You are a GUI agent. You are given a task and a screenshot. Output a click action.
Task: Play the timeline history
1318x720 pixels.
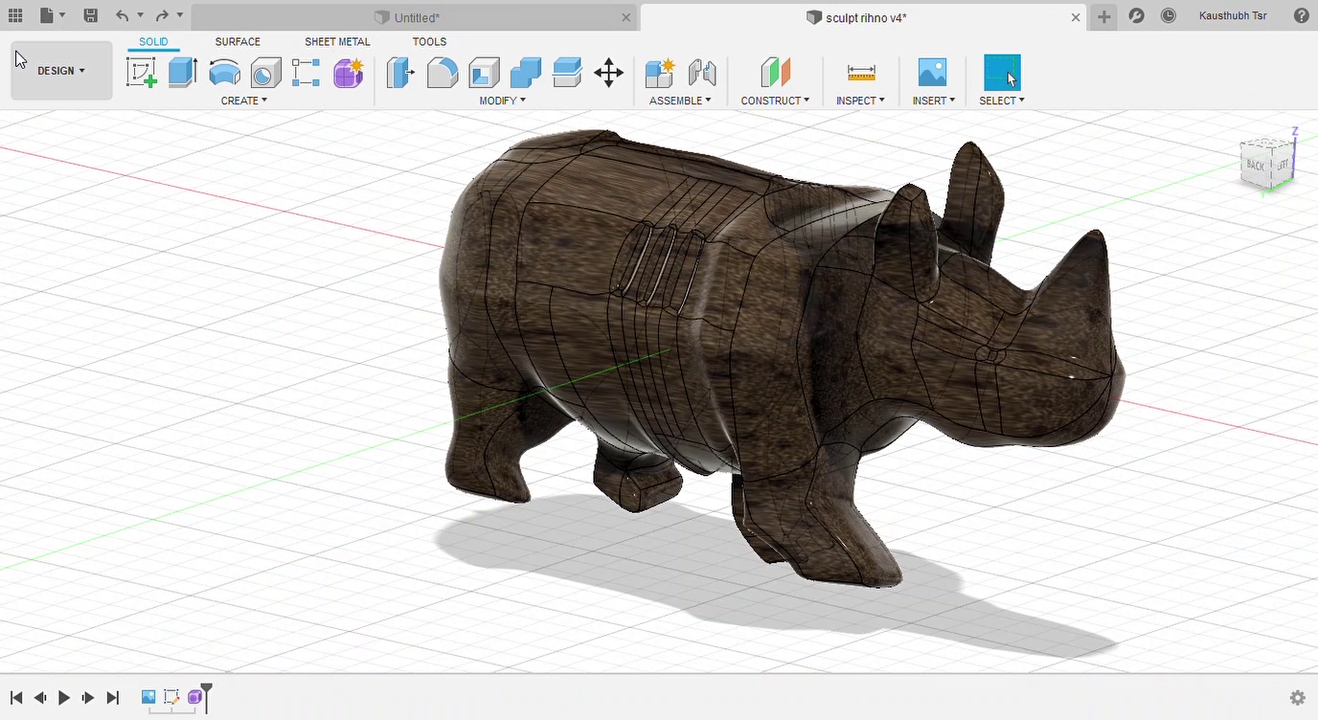(x=64, y=698)
